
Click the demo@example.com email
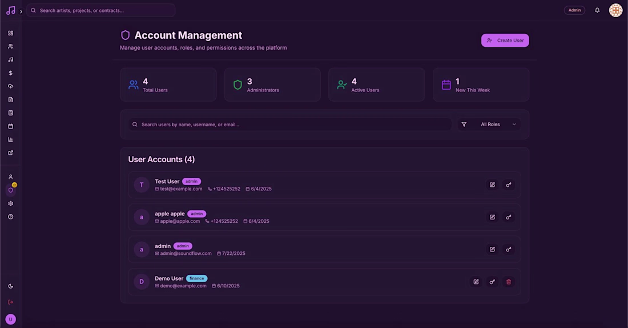coord(183,286)
